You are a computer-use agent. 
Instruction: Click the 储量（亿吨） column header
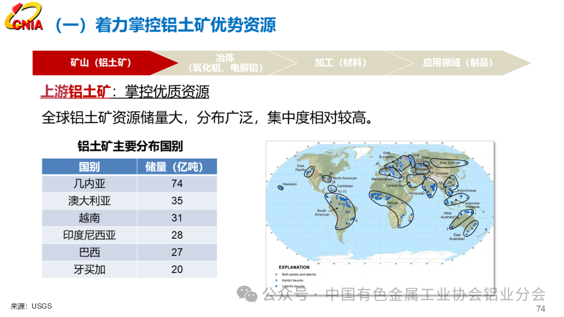click(x=177, y=166)
